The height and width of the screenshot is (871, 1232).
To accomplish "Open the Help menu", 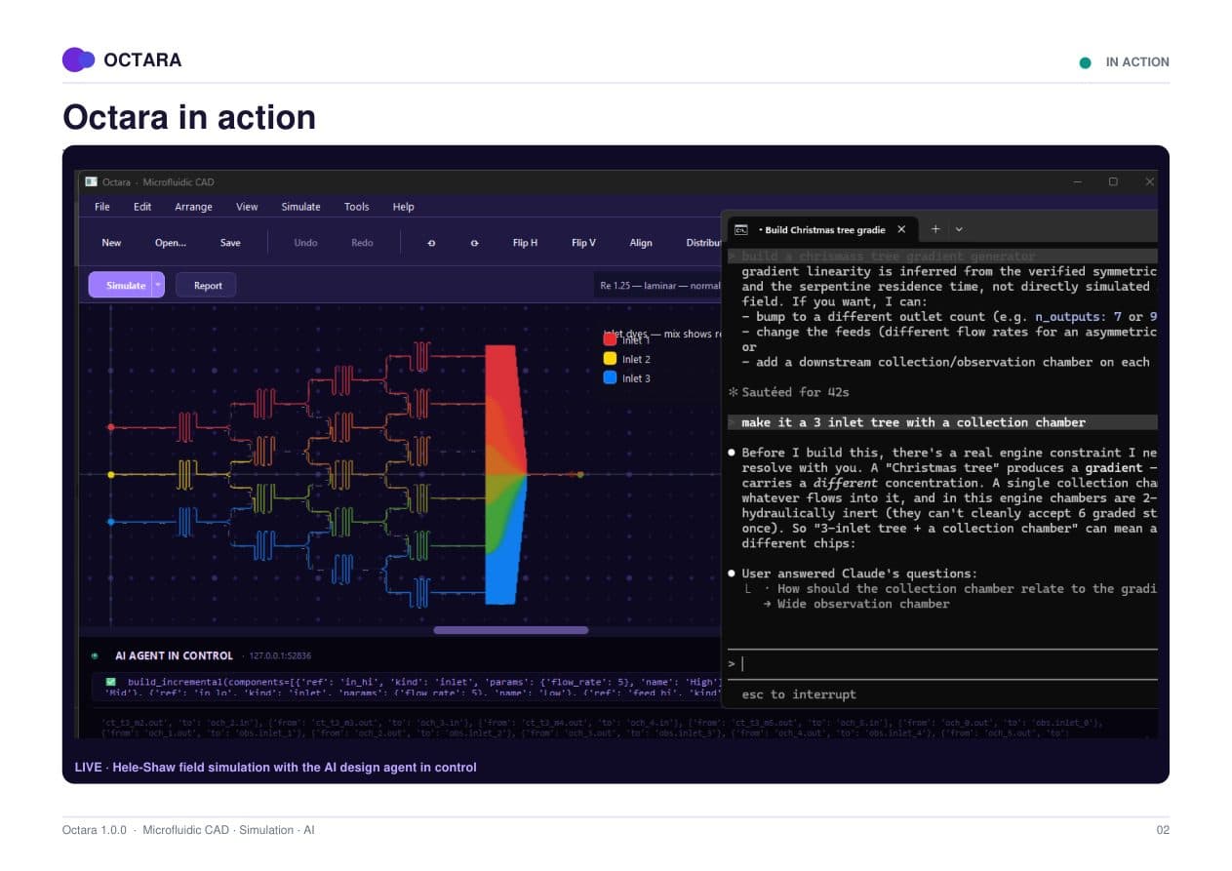I will (x=404, y=207).
